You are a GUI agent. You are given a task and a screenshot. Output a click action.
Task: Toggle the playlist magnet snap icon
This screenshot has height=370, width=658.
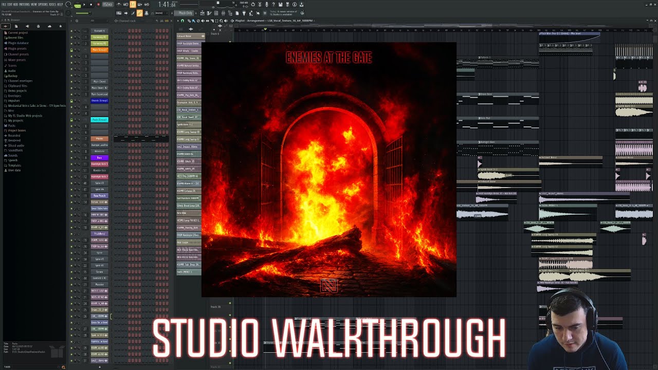click(182, 21)
